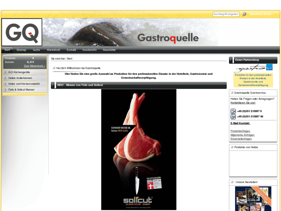Click the arrow icon on Unser Partnershop header
The width and height of the screenshot is (281, 211).
[x=232, y=60]
